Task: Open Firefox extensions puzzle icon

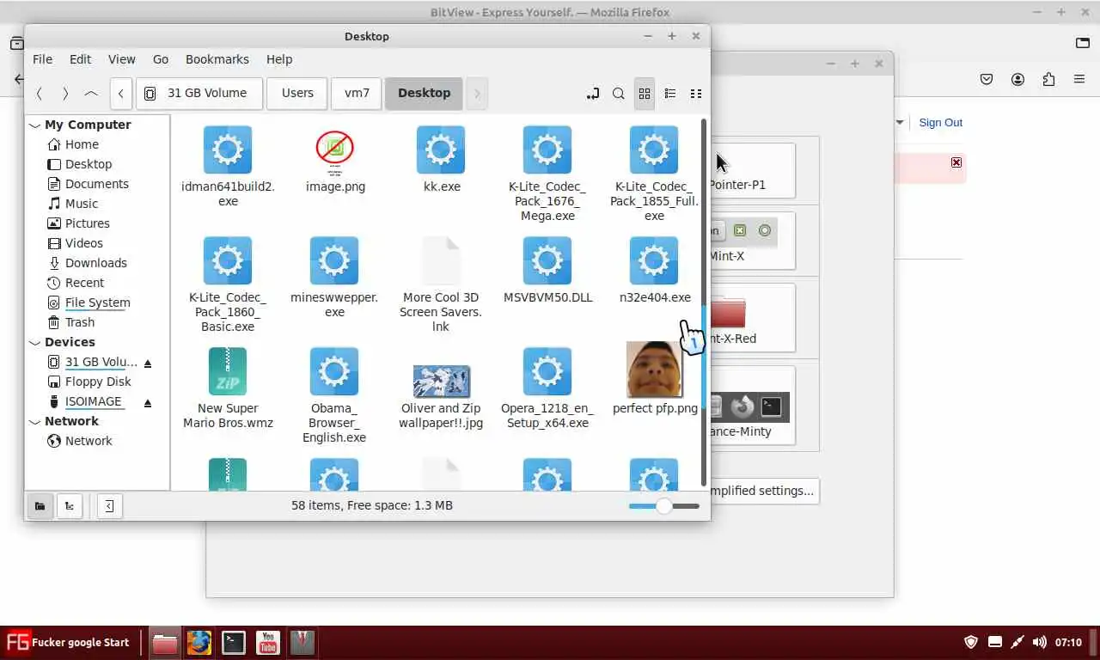Action: click(1048, 79)
